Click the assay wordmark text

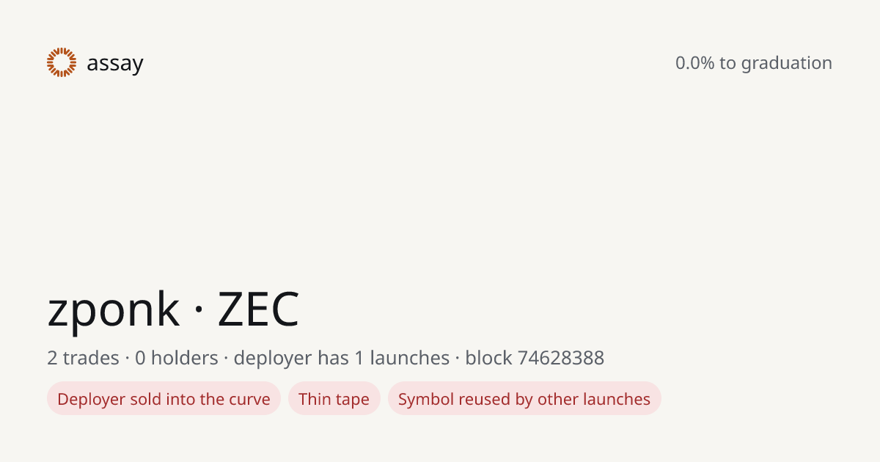(114, 65)
